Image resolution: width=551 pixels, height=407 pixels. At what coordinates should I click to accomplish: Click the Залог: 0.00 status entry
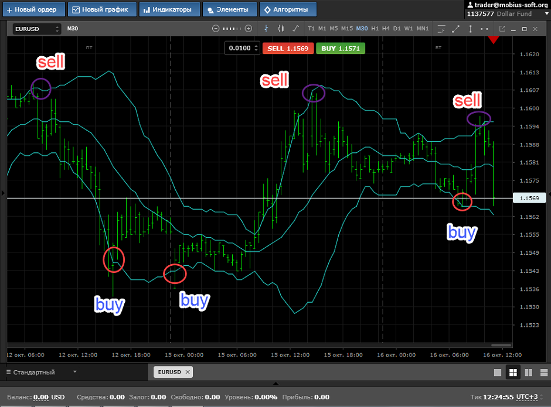(x=148, y=397)
